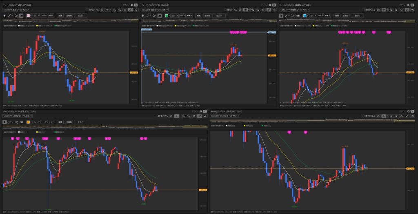Click 全ロック button in 60-minute chart
Screen dimensions: 418x214
(x=81, y=122)
